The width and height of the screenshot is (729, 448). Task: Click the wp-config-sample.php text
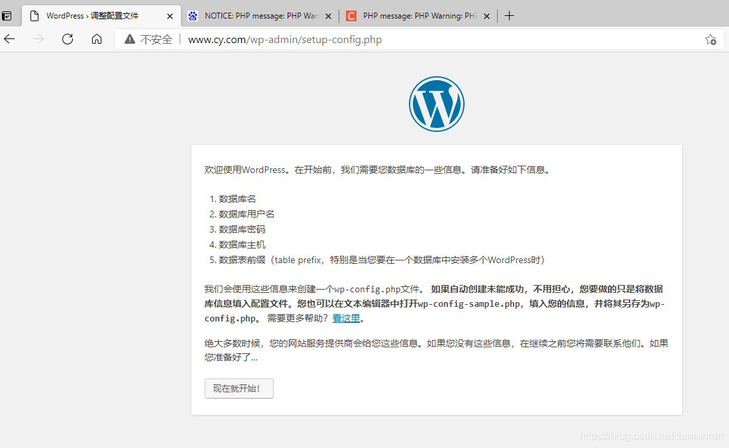469,304
